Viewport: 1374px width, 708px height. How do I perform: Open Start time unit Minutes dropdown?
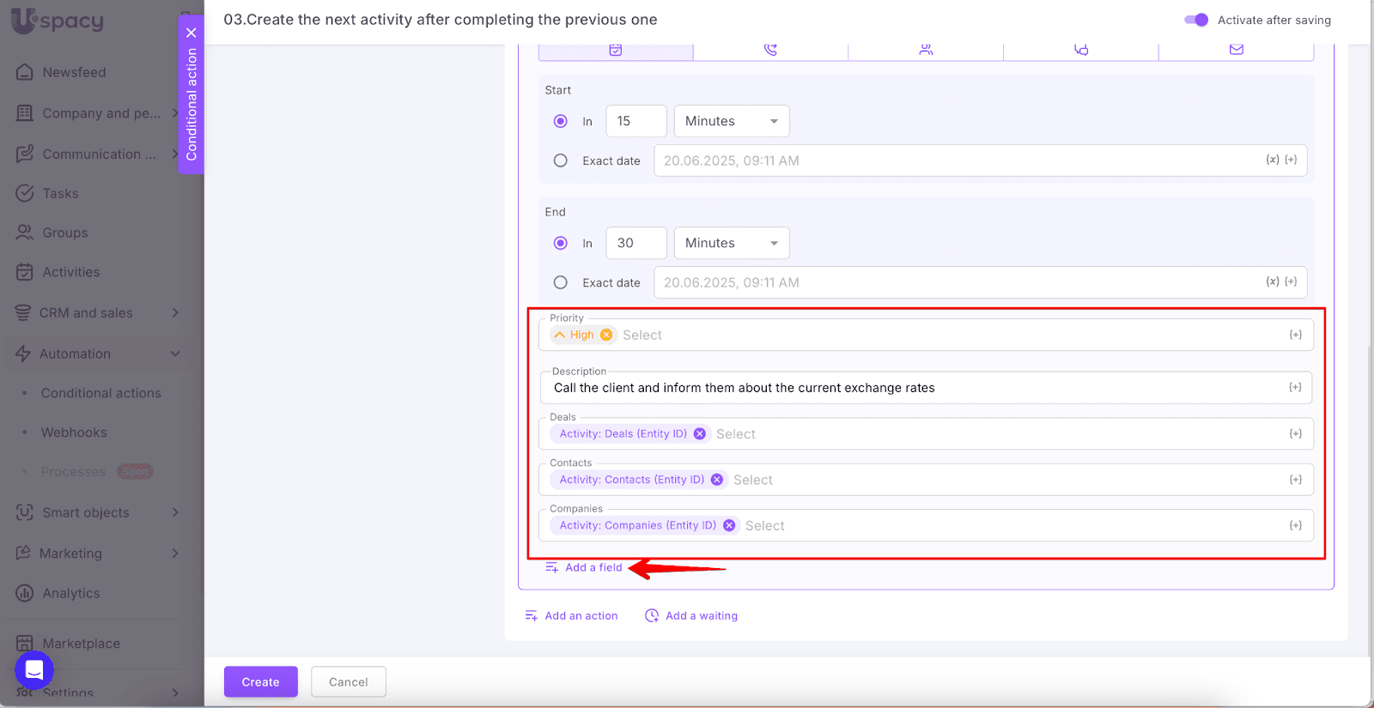731,121
